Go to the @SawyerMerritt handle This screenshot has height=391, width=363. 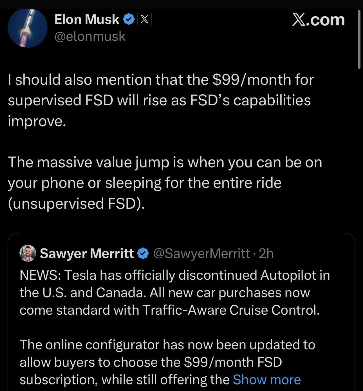pyautogui.click(x=201, y=254)
